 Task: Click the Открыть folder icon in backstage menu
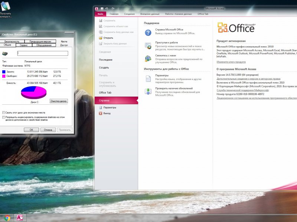(101, 38)
